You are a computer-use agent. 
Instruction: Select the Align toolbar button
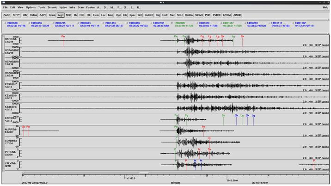tap(61, 15)
